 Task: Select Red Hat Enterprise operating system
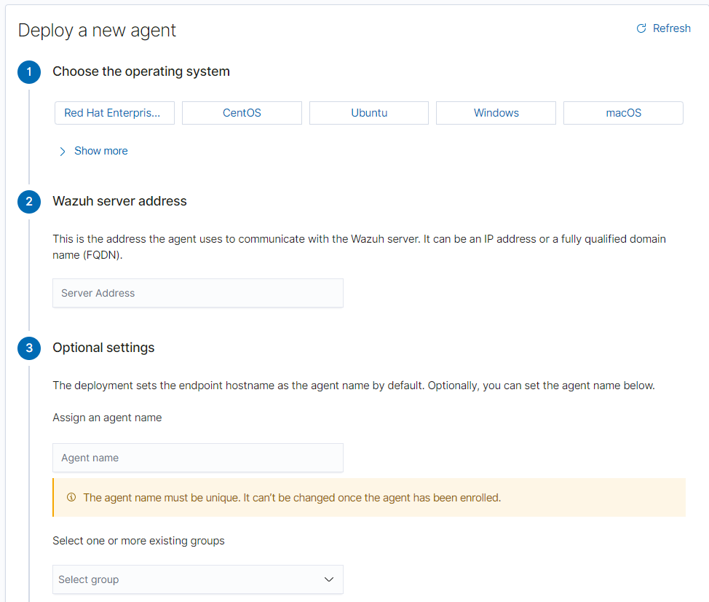click(x=114, y=113)
